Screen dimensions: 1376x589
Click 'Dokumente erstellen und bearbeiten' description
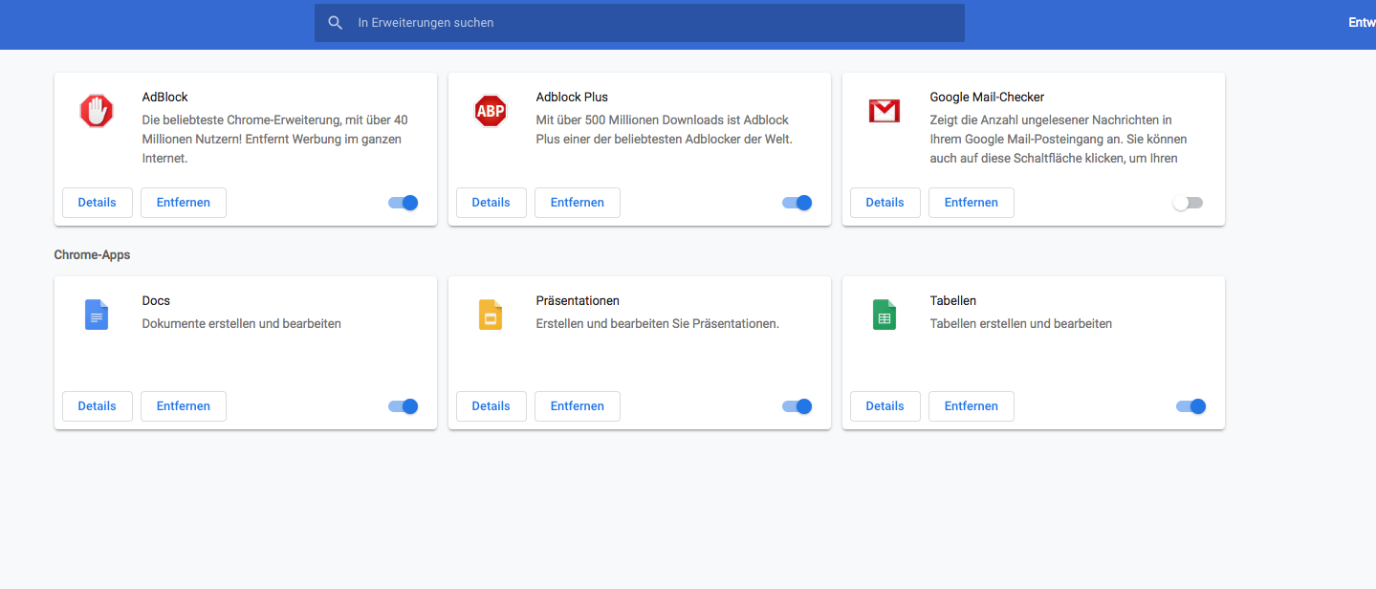(x=242, y=324)
